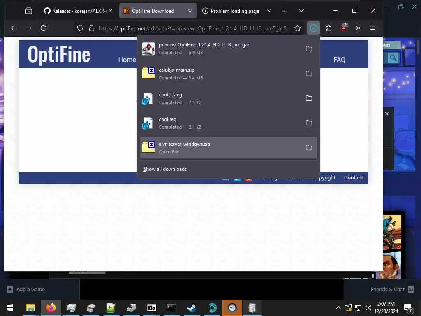Screen dimensions: 421x316
Task: Open the Contact footer link
Action: click(353, 178)
